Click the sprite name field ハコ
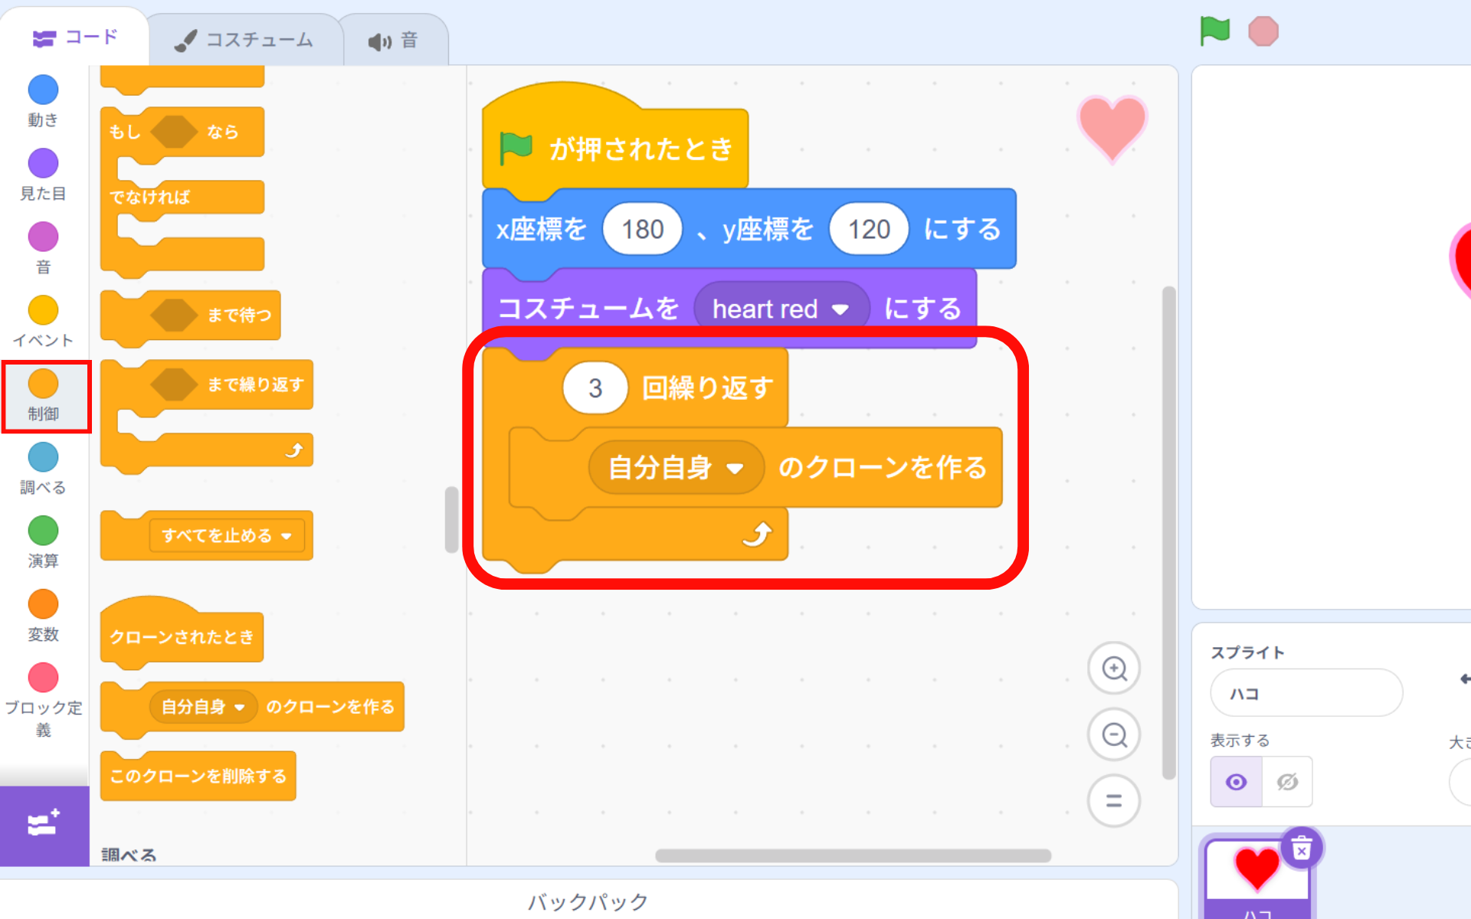Screen dimensions: 1471x919 (1306, 693)
